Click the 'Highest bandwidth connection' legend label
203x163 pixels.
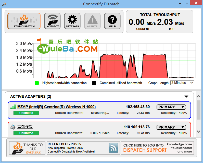(x=65, y=83)
